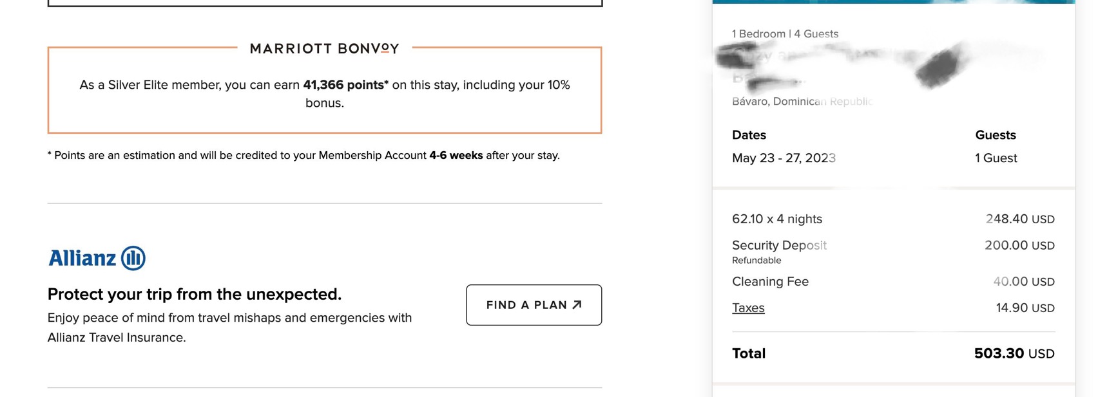1098x397 pixels.
Task: Click the 62.10 x 4 nights line
Action: 777,219
